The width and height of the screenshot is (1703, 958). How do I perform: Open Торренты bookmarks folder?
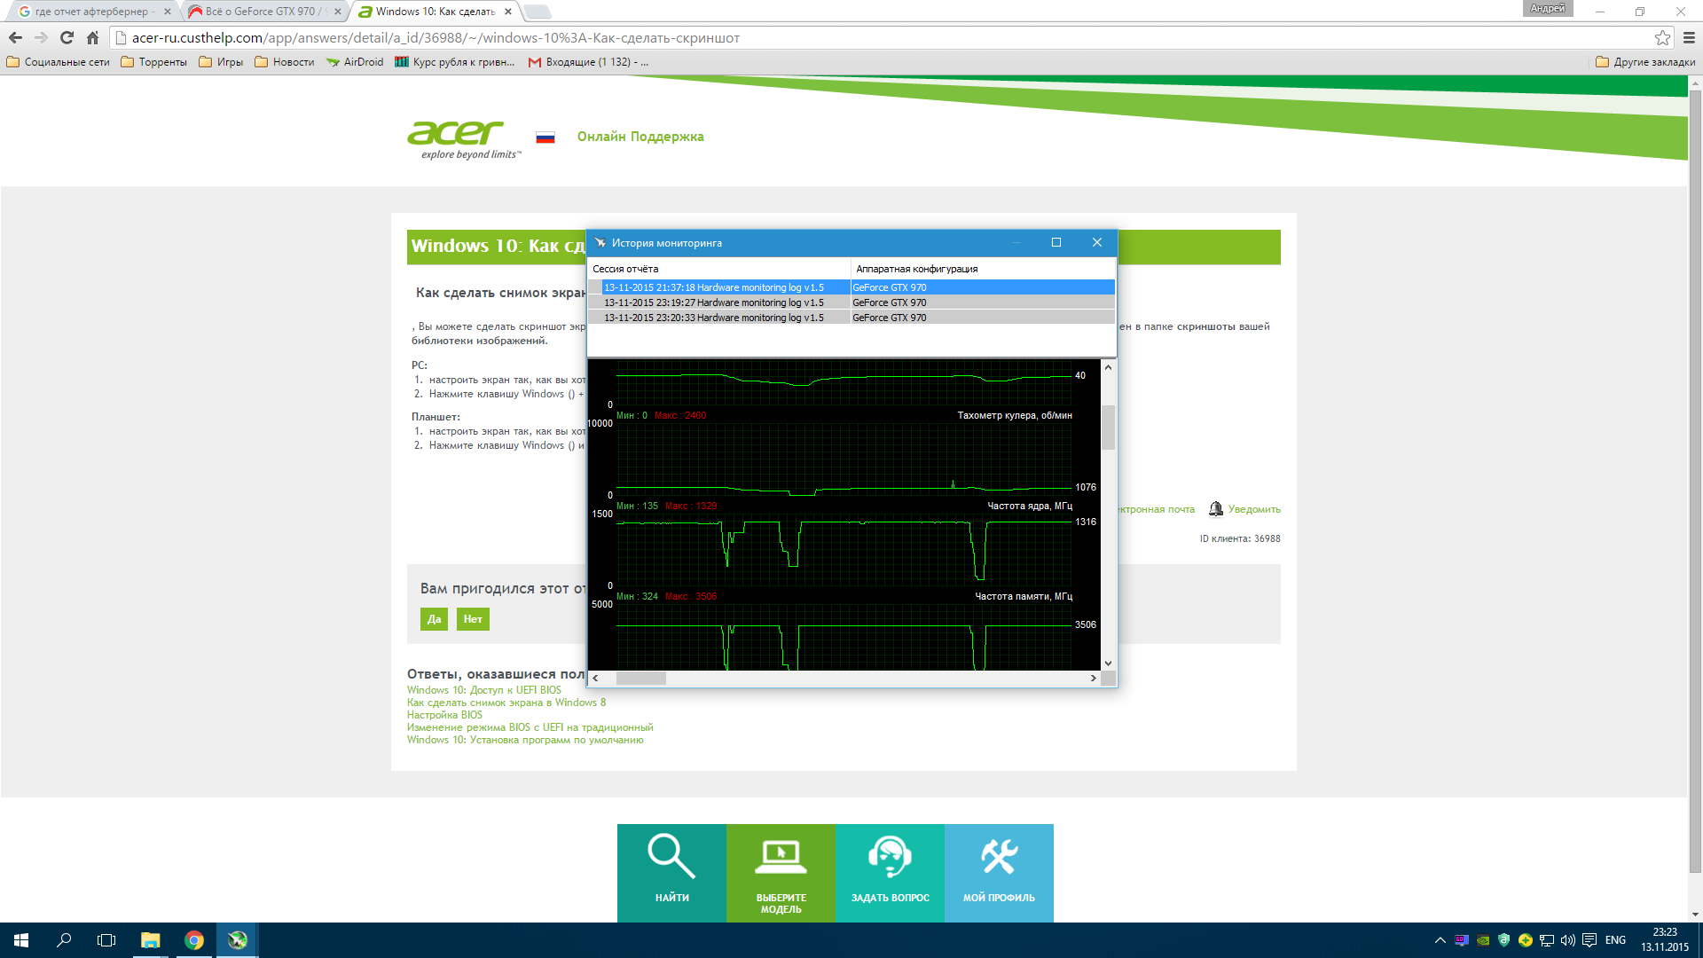[x=154, y=62]
